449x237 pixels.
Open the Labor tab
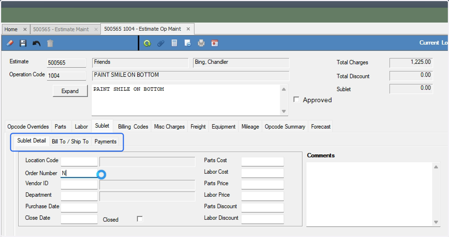(81, 127)
